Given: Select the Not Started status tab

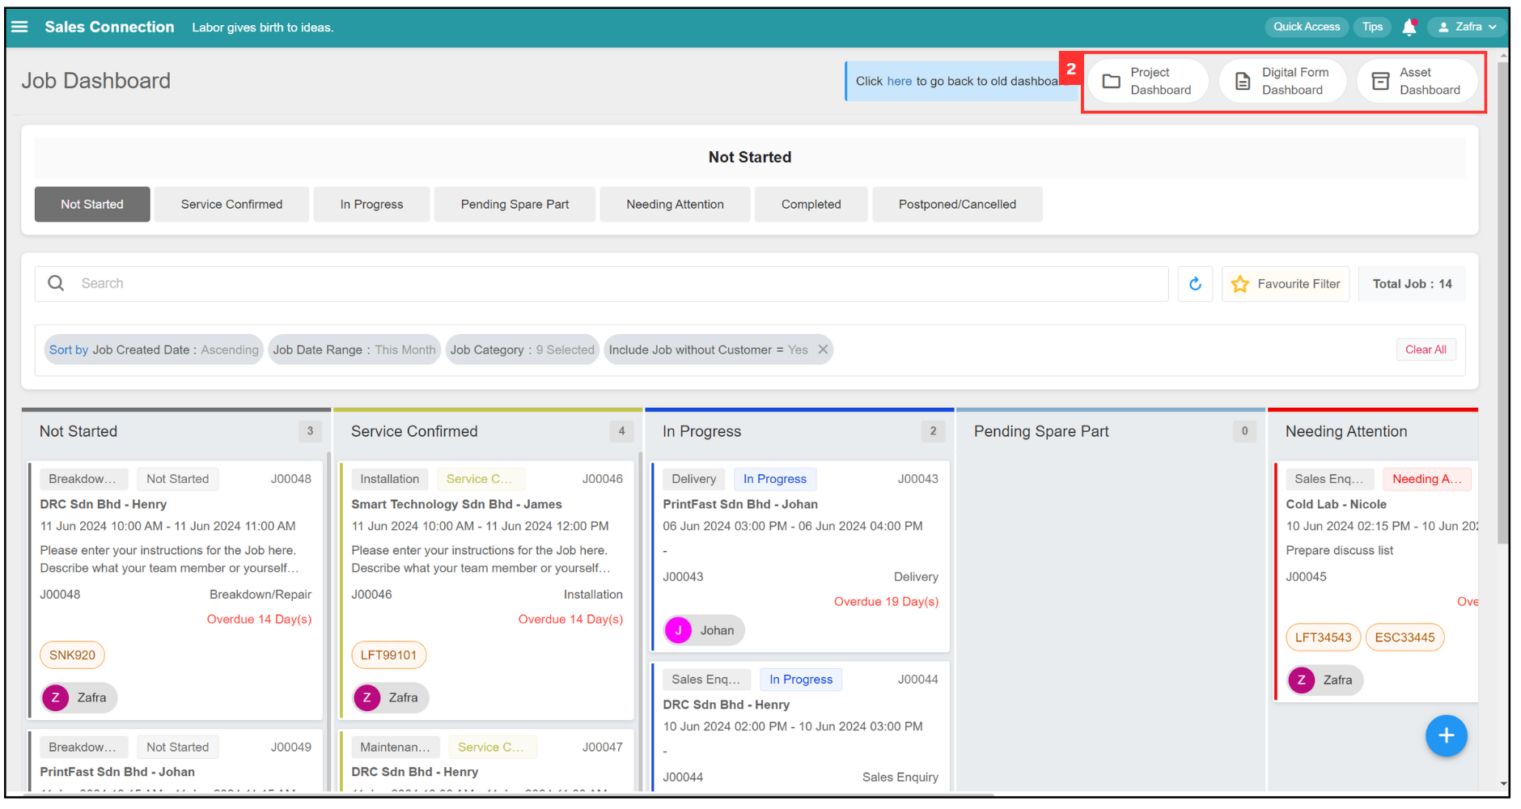Looking at the screenshot, I should (x=92, y=204).
